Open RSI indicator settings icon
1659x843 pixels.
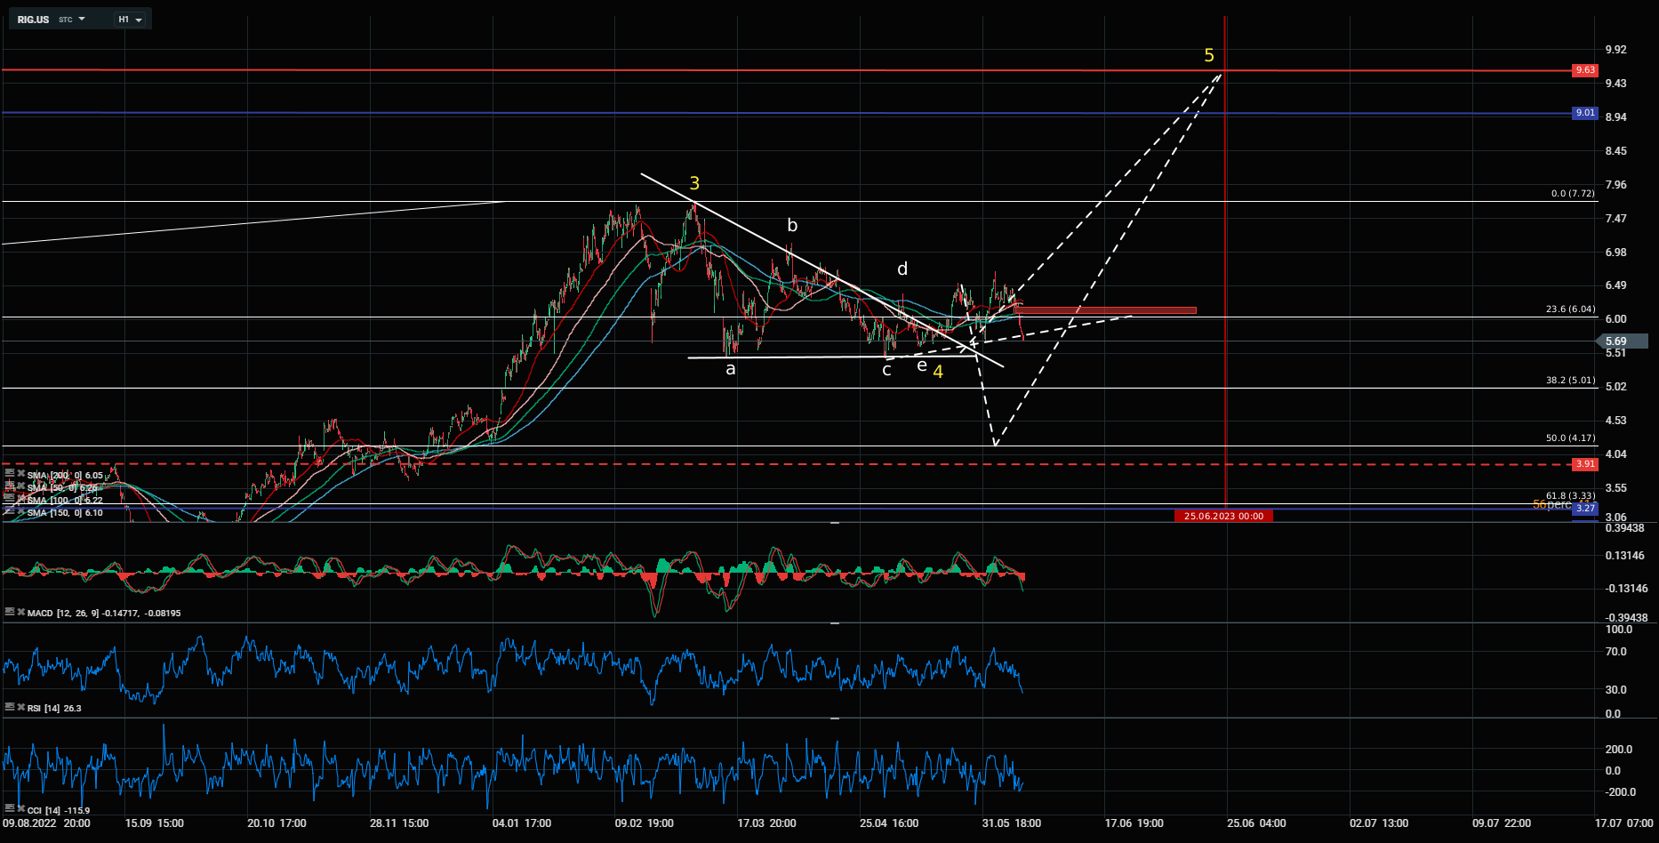click(10, 707)
